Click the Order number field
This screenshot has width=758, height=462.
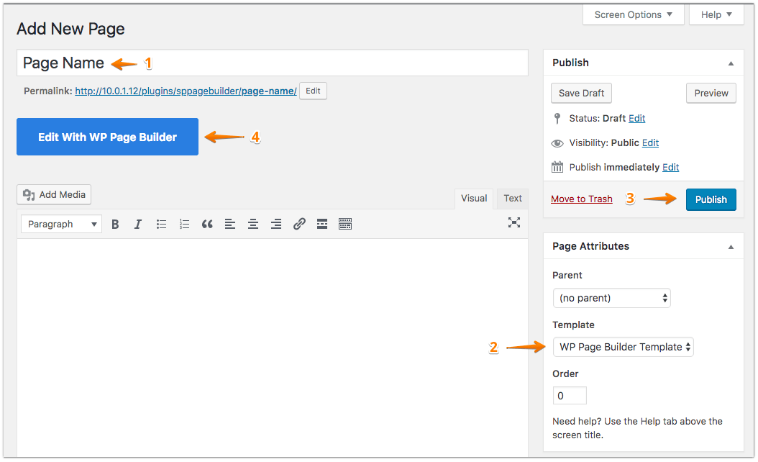[570, 396]
